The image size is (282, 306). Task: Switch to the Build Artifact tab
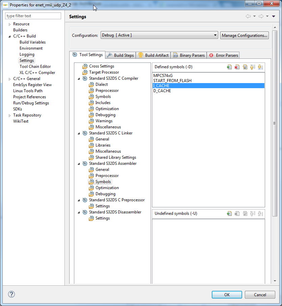[153, 55]
